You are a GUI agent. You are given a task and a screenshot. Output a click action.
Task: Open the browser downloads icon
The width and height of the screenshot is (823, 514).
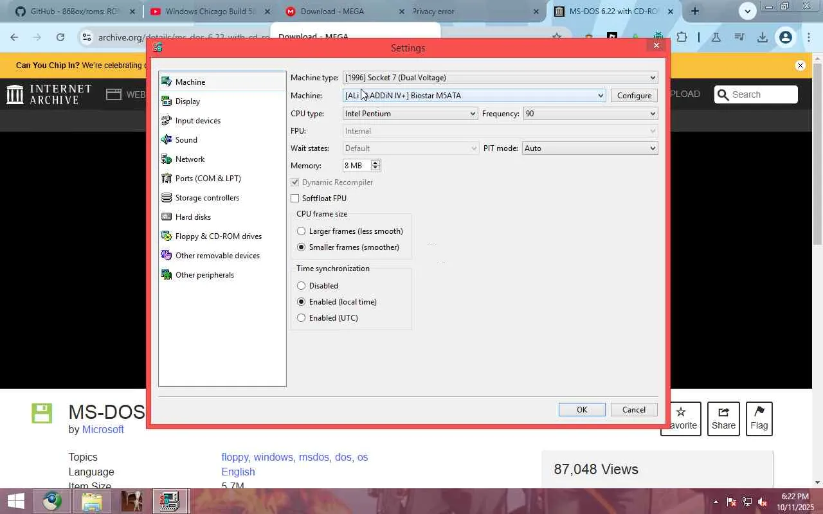[x=762, y=37]
